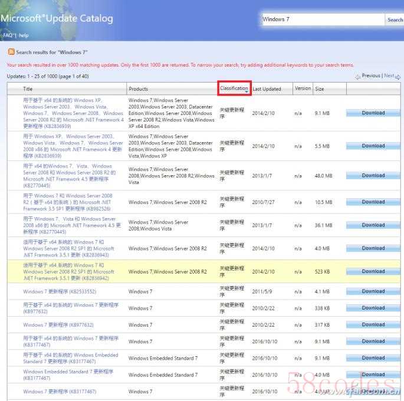The width and height of the screenshot is (404, 401).
Task: Open the x64 .NET Framework 4 KB2836939 title link
Action: pyautogui.click(x=73, y=113)
